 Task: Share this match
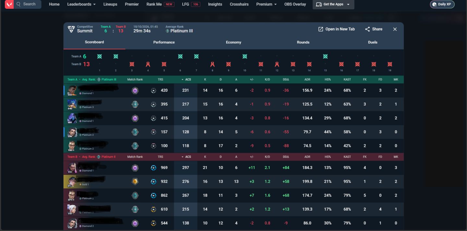pos(374,29)
